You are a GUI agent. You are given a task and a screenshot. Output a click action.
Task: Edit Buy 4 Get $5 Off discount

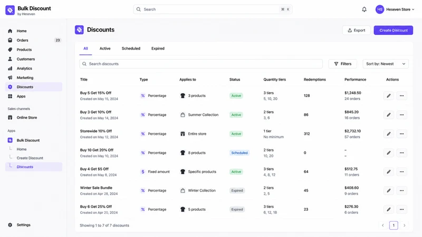tap(389, 172)
